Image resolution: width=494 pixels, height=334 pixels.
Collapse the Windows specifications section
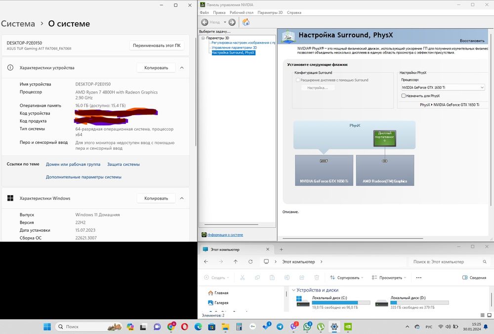point(182,198)
